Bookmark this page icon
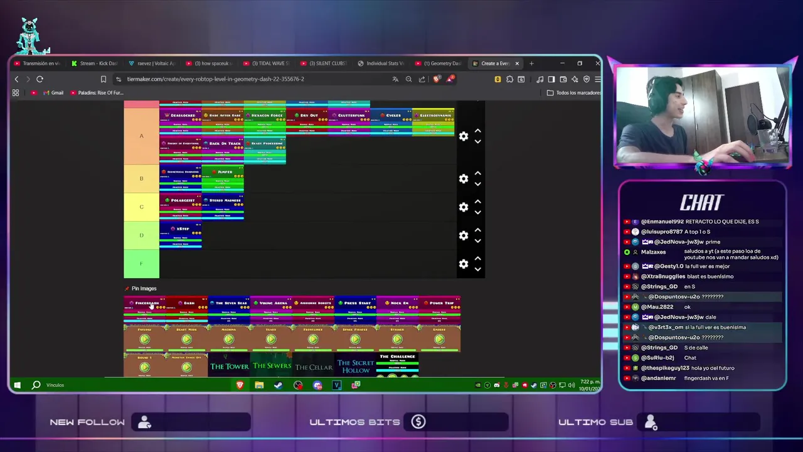The image size is (803, 452). [104, 79]
